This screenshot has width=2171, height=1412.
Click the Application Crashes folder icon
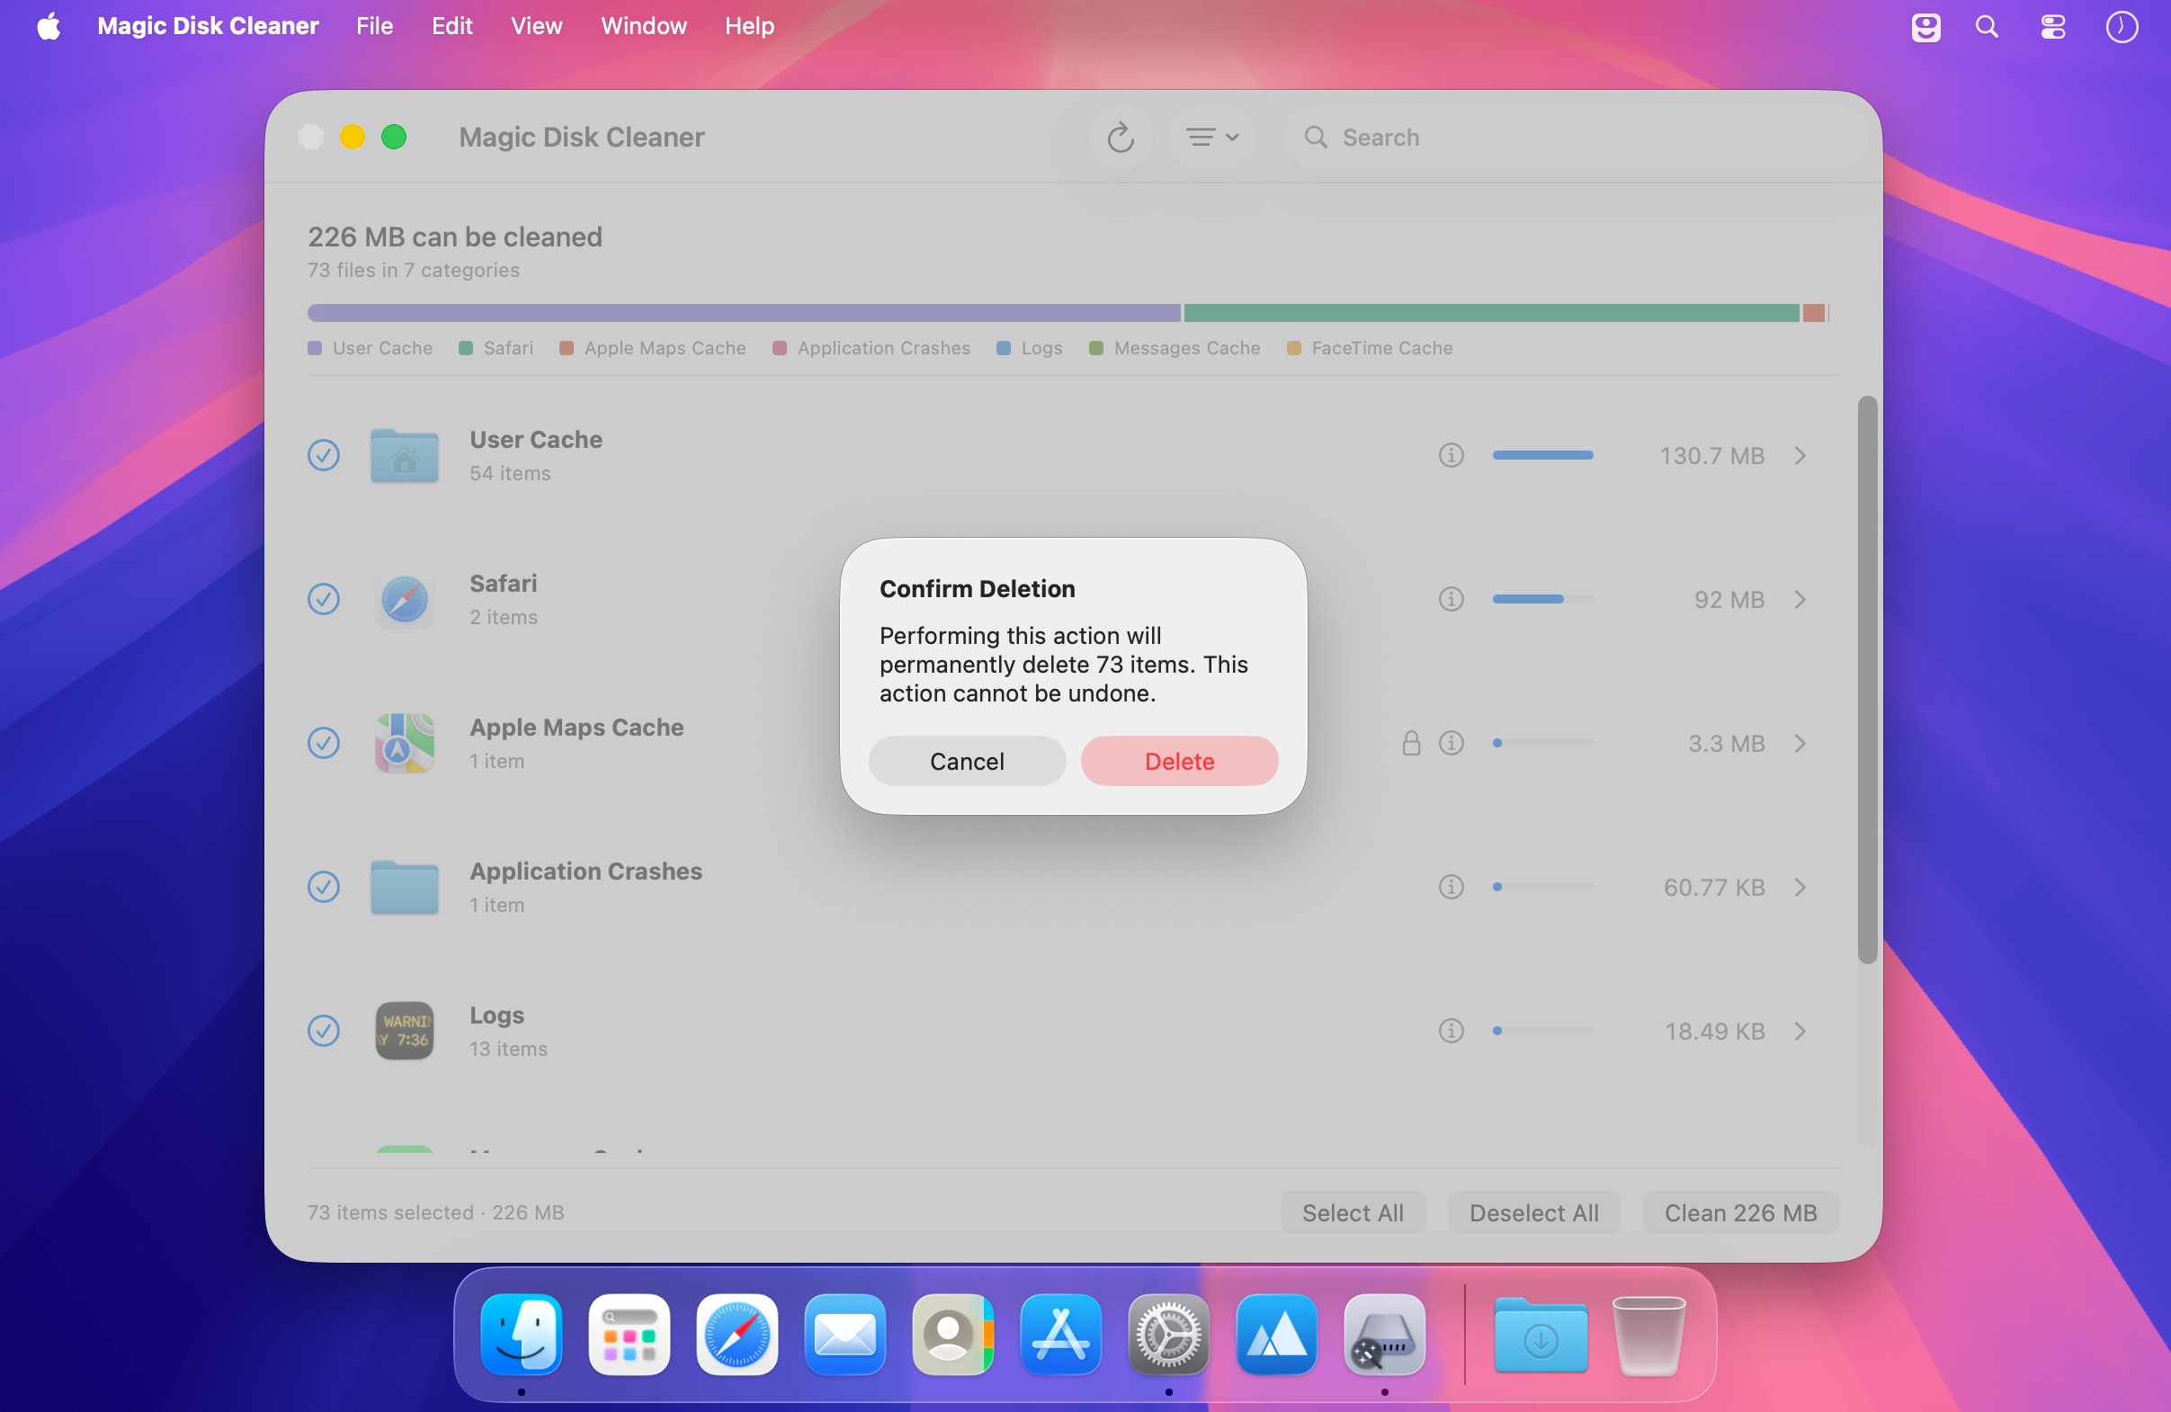404,888
